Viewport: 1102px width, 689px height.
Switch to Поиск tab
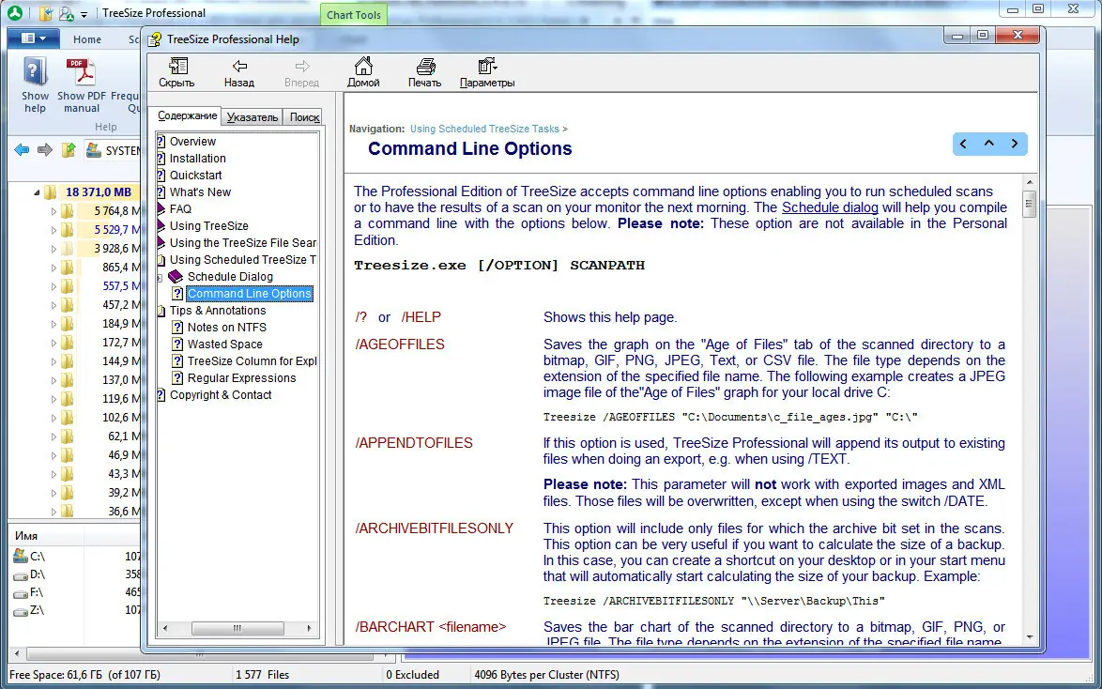(304, 117)
